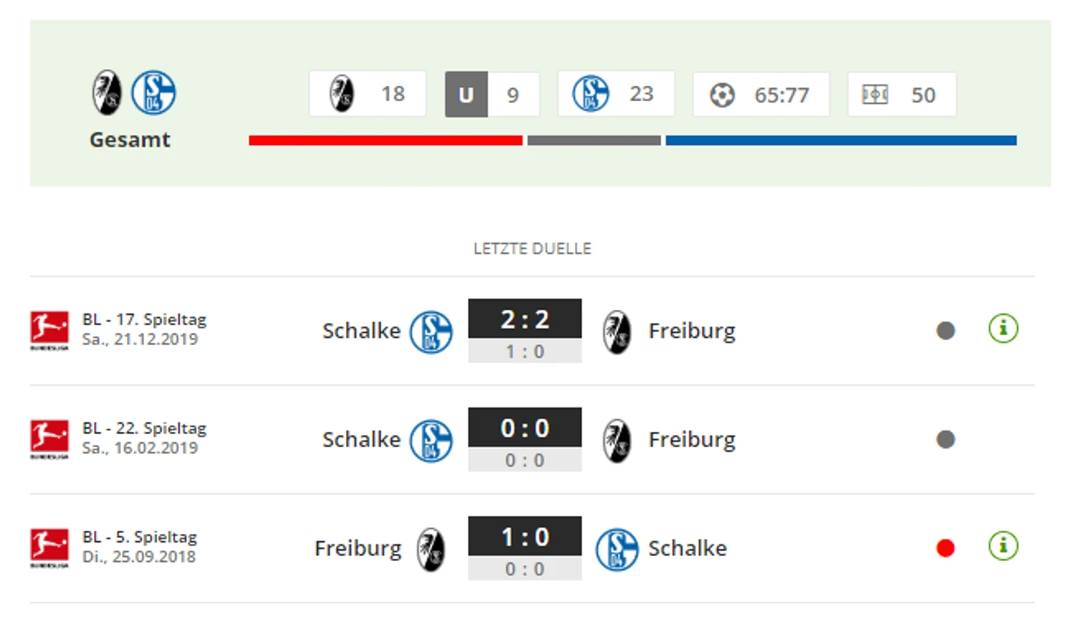Select the Schalke 23 wins box
This screenshot has width=1079, height=621.
click(616, 94)
